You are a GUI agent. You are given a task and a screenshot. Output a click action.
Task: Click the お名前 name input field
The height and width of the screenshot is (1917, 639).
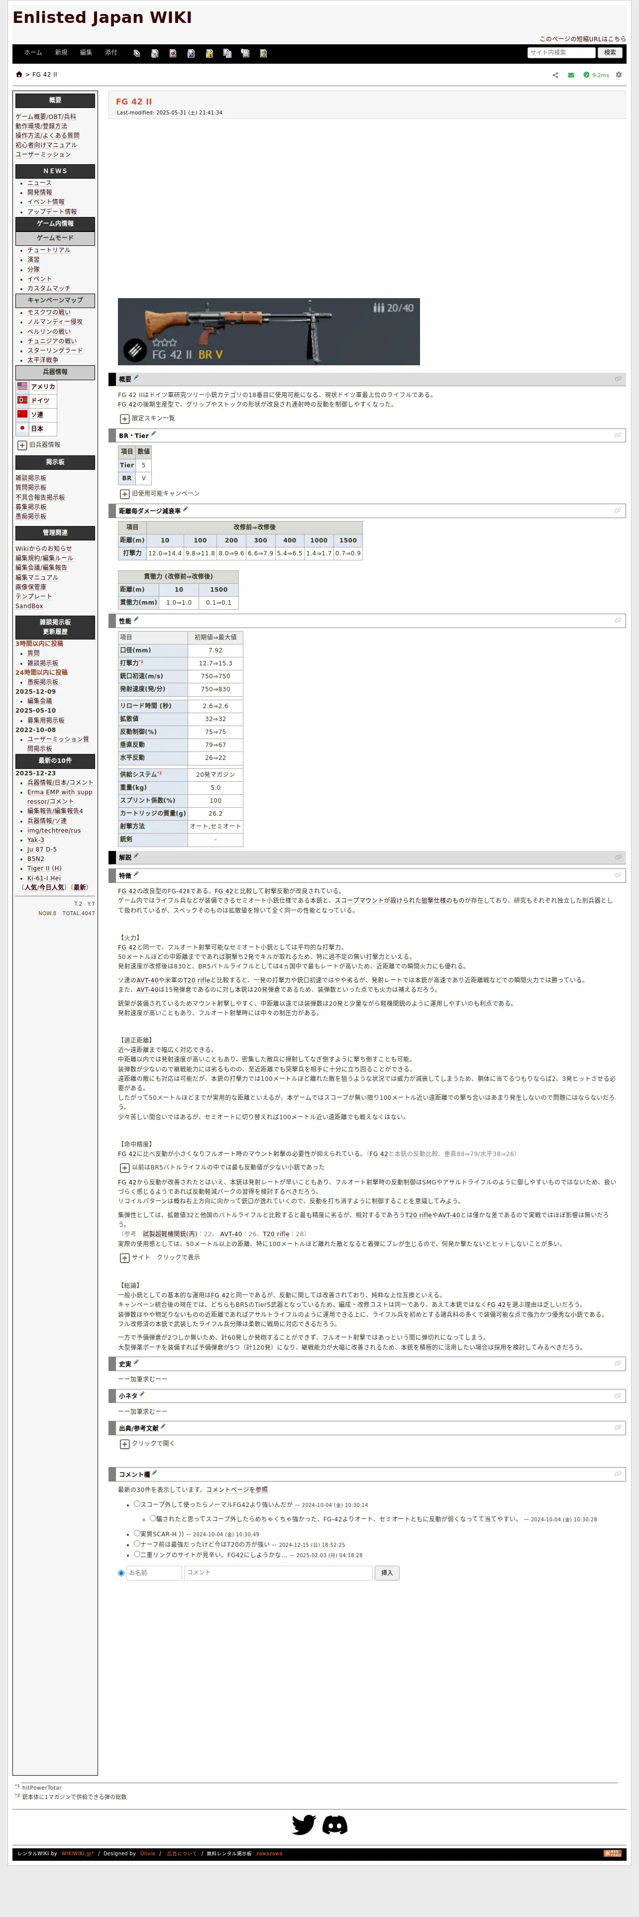154,1573
